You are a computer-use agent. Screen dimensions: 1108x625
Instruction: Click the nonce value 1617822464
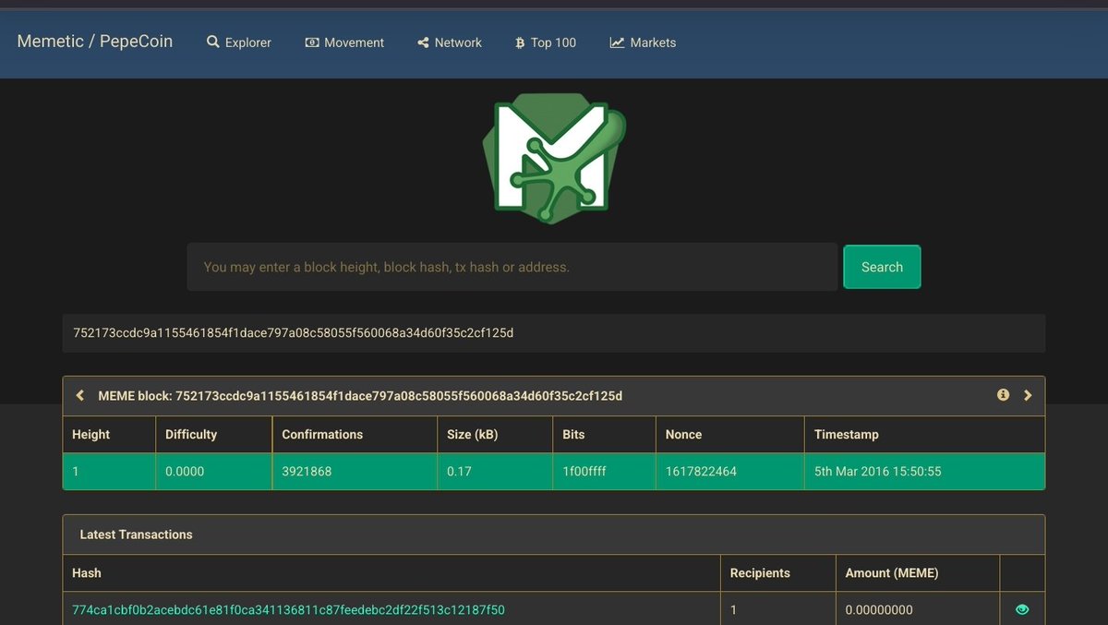point(701,471)
